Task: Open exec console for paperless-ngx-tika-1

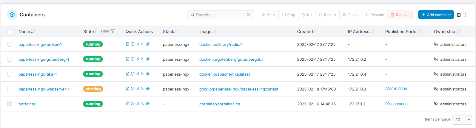Action: [143, 74]
